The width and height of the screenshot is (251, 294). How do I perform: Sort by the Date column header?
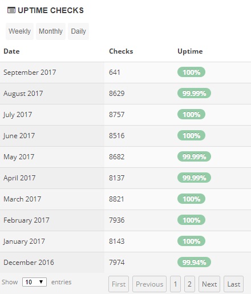point(11,51)
